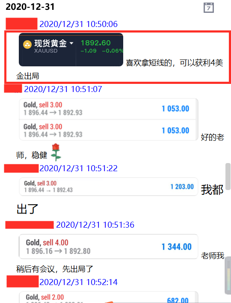Image resolution: width=231 pixels, height=303 pixels.
Task: Open the calendar date picker icon
Action: 209,8
